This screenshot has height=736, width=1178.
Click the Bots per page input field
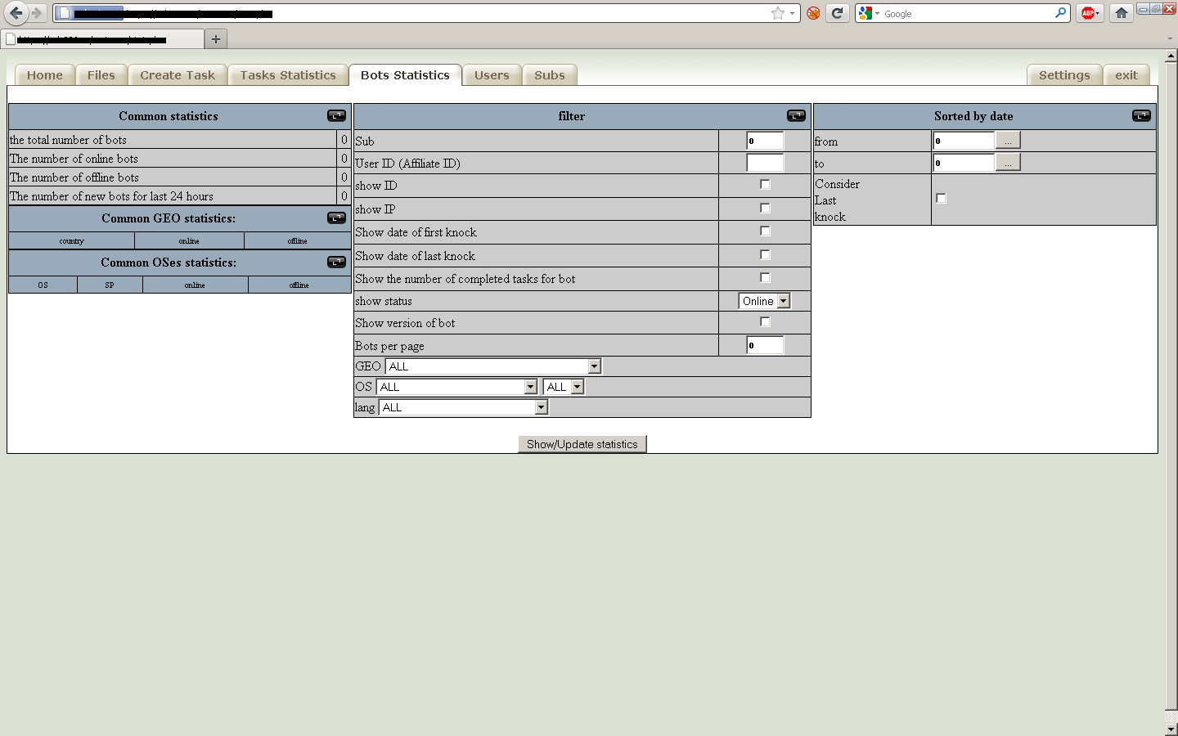click(765, 345)
